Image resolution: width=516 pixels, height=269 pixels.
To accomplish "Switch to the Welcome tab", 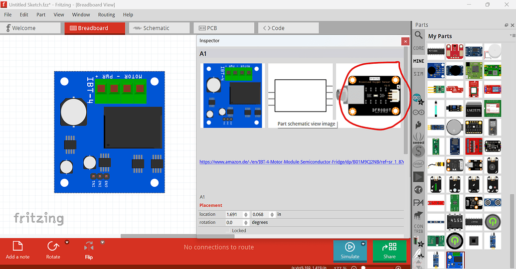I will 30,28.
